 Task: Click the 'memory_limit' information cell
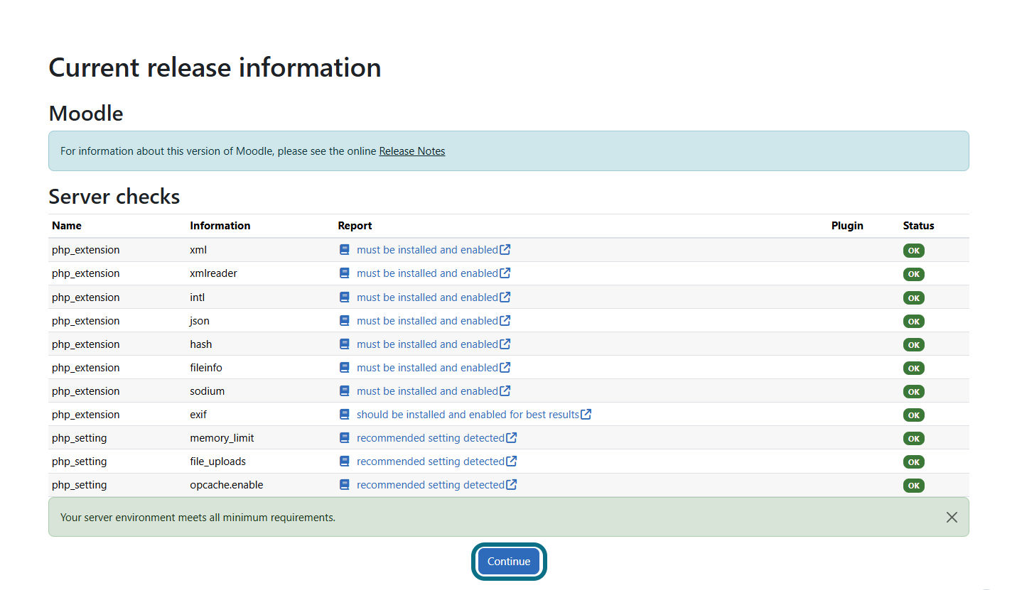pyautogui.click(x=222, y=438)
